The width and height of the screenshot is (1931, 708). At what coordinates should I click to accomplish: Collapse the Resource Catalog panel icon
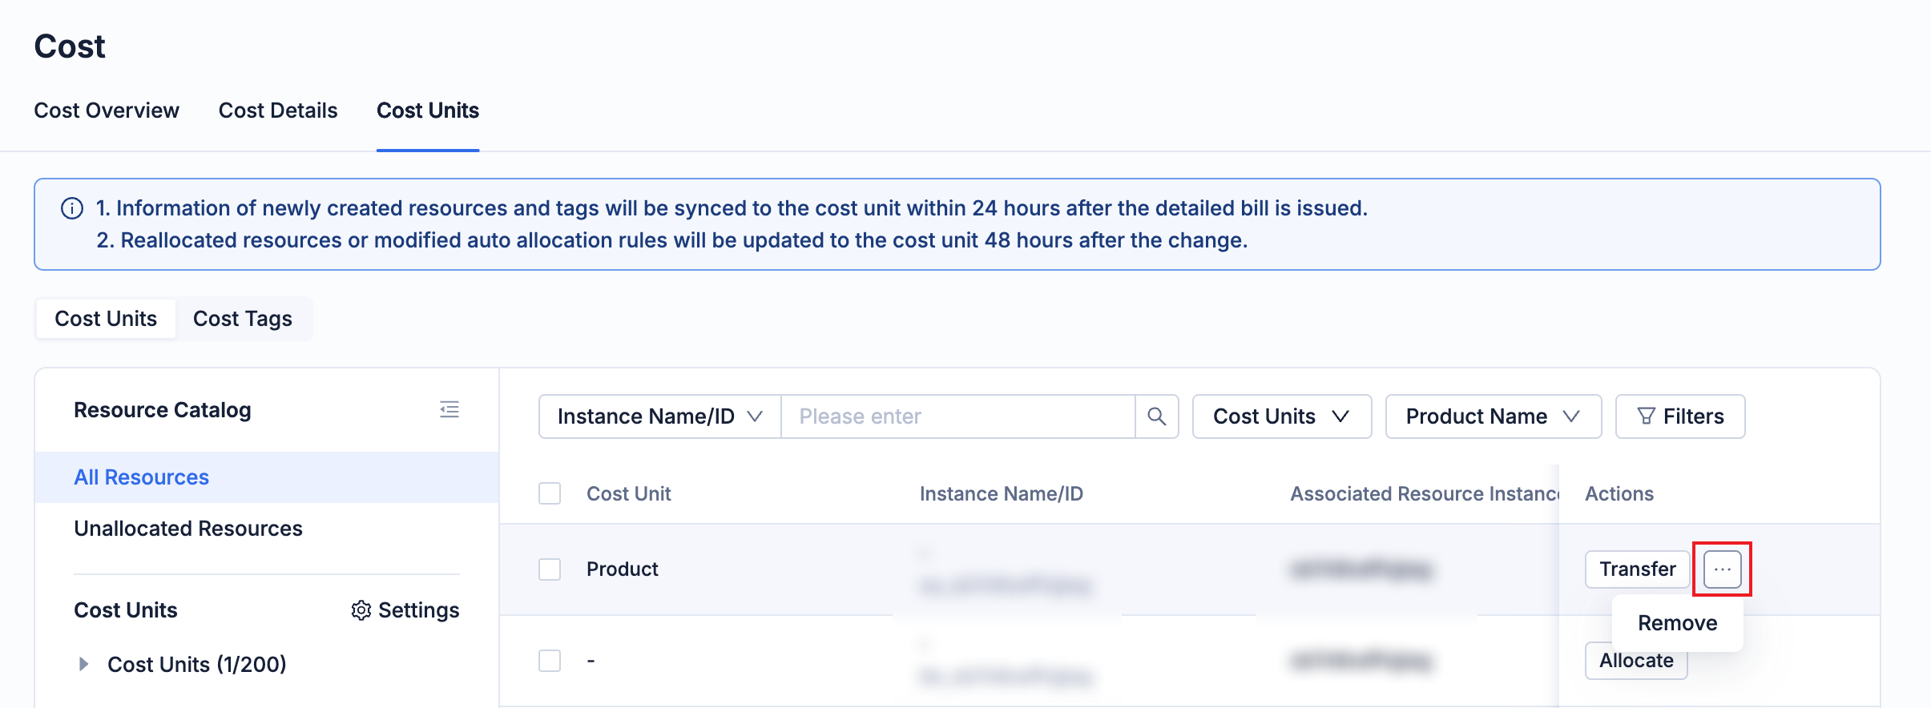tap(449, 410)
